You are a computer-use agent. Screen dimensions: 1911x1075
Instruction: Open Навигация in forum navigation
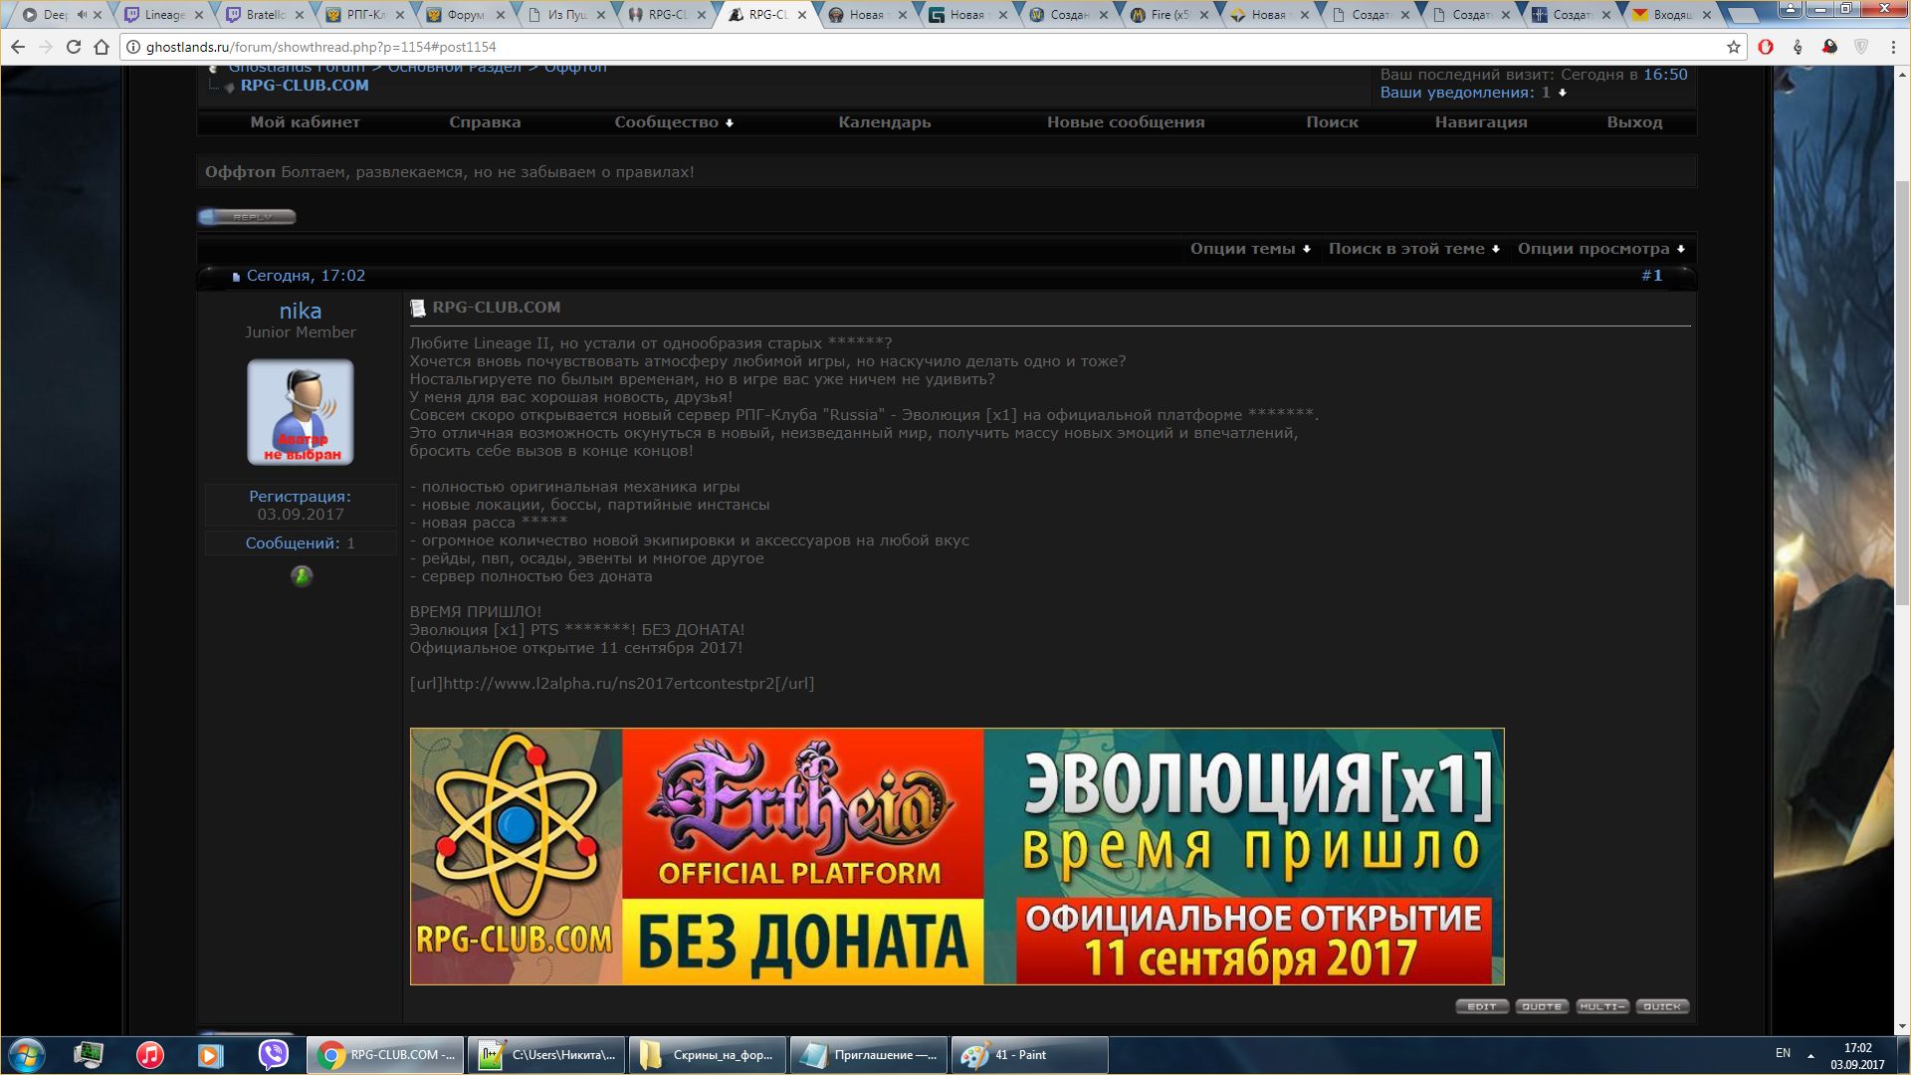(1481, 122)
